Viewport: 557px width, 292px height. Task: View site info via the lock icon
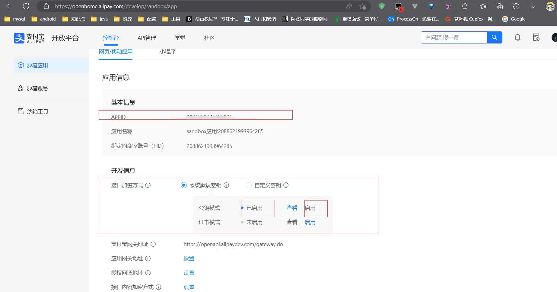click(x=46, y=6)
